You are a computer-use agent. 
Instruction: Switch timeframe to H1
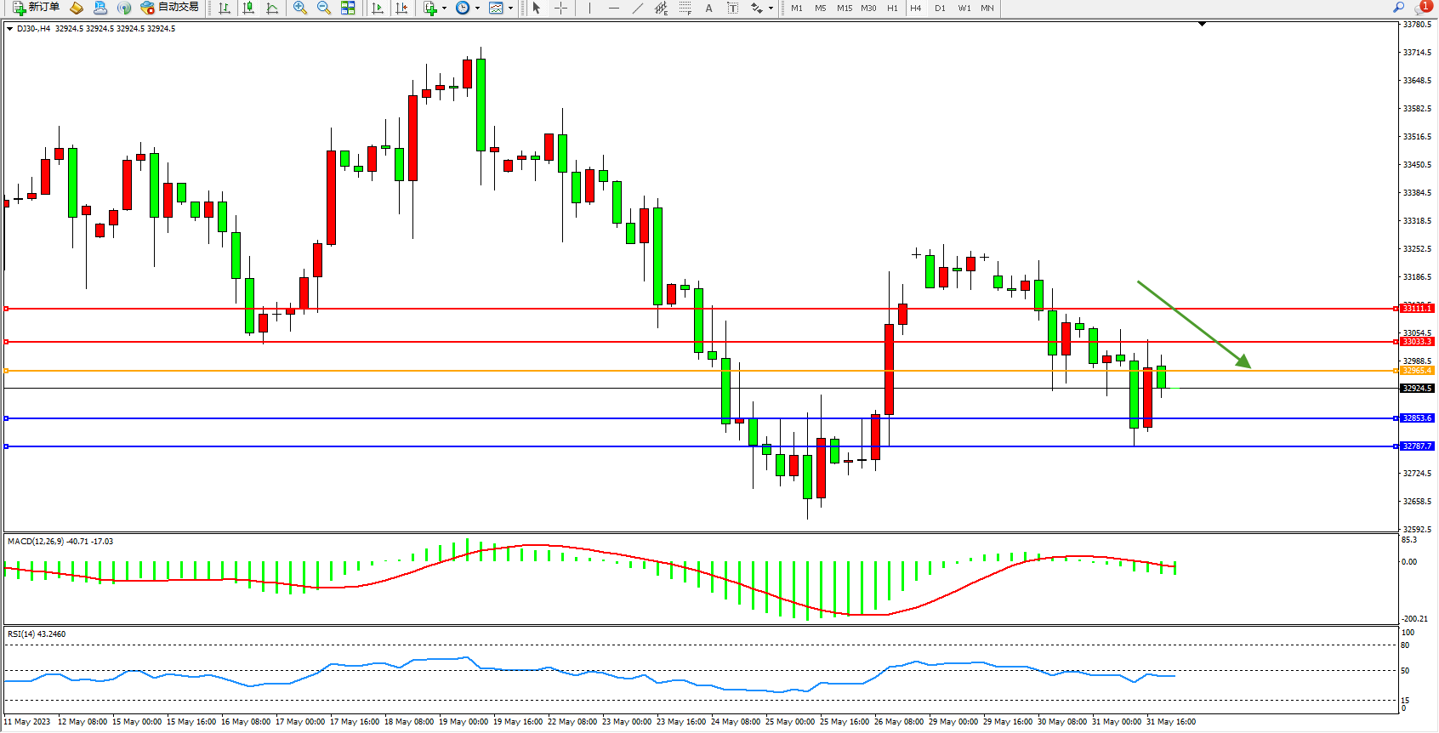892,8
